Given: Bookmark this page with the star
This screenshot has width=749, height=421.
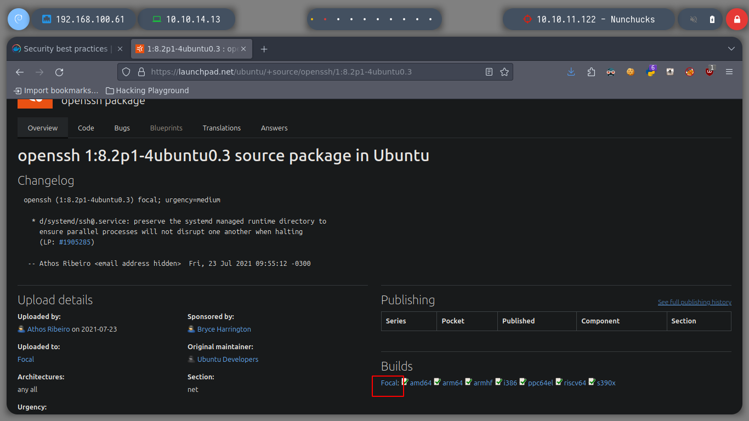Looking at the screenshot, I should point(504,72).
